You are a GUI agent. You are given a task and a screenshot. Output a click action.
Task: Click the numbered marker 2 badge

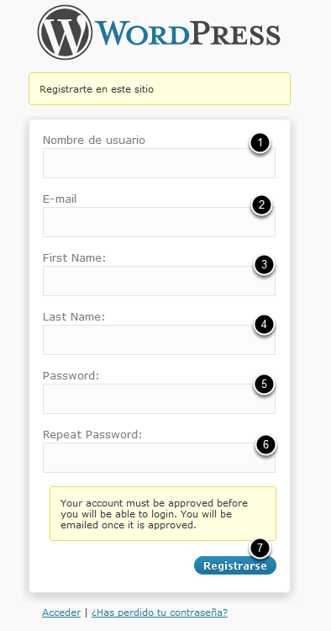(x=262, y=205)
